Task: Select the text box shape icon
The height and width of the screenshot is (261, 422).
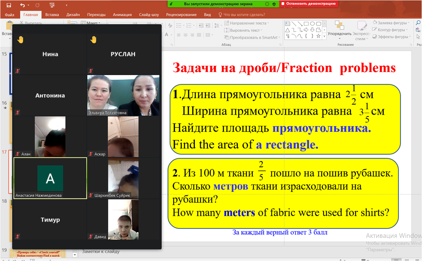Action: coord(288,24)
